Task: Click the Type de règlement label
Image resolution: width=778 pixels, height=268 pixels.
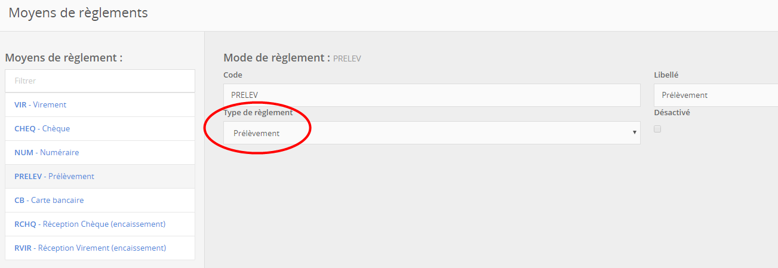Action: point(258,112)
